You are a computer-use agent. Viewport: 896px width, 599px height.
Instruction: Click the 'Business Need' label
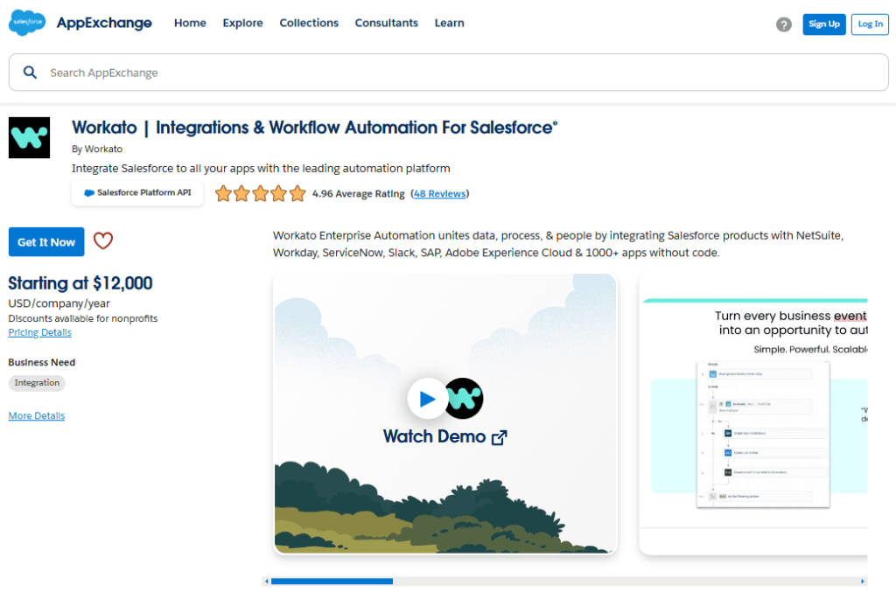(42, 362)
